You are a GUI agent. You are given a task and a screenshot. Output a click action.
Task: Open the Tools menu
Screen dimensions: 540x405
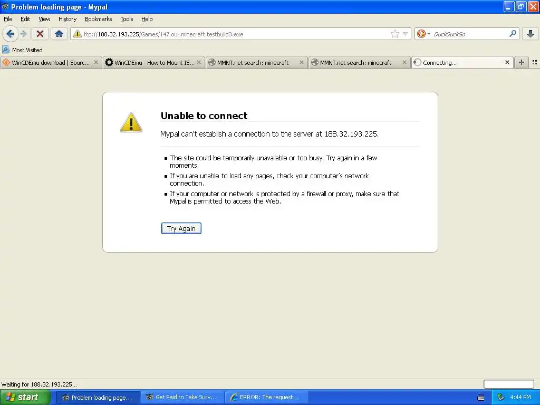(x=127, y=19)
